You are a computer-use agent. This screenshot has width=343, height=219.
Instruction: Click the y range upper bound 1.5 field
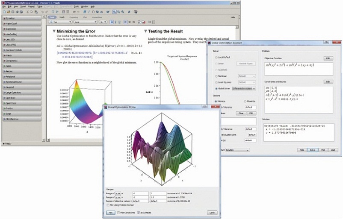[x=158, y=197]
